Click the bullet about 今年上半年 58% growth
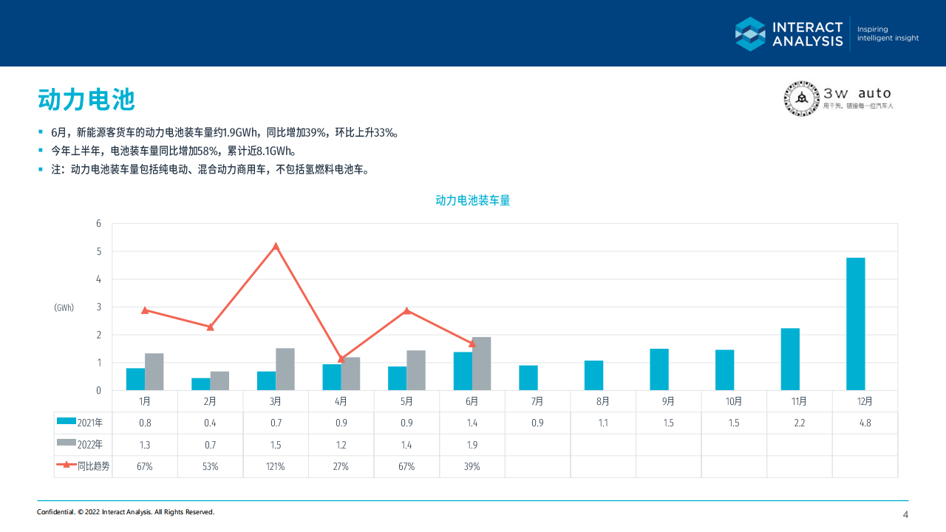Screen dimensions: 946x532 pyautogui.click(x=174, y=151)
